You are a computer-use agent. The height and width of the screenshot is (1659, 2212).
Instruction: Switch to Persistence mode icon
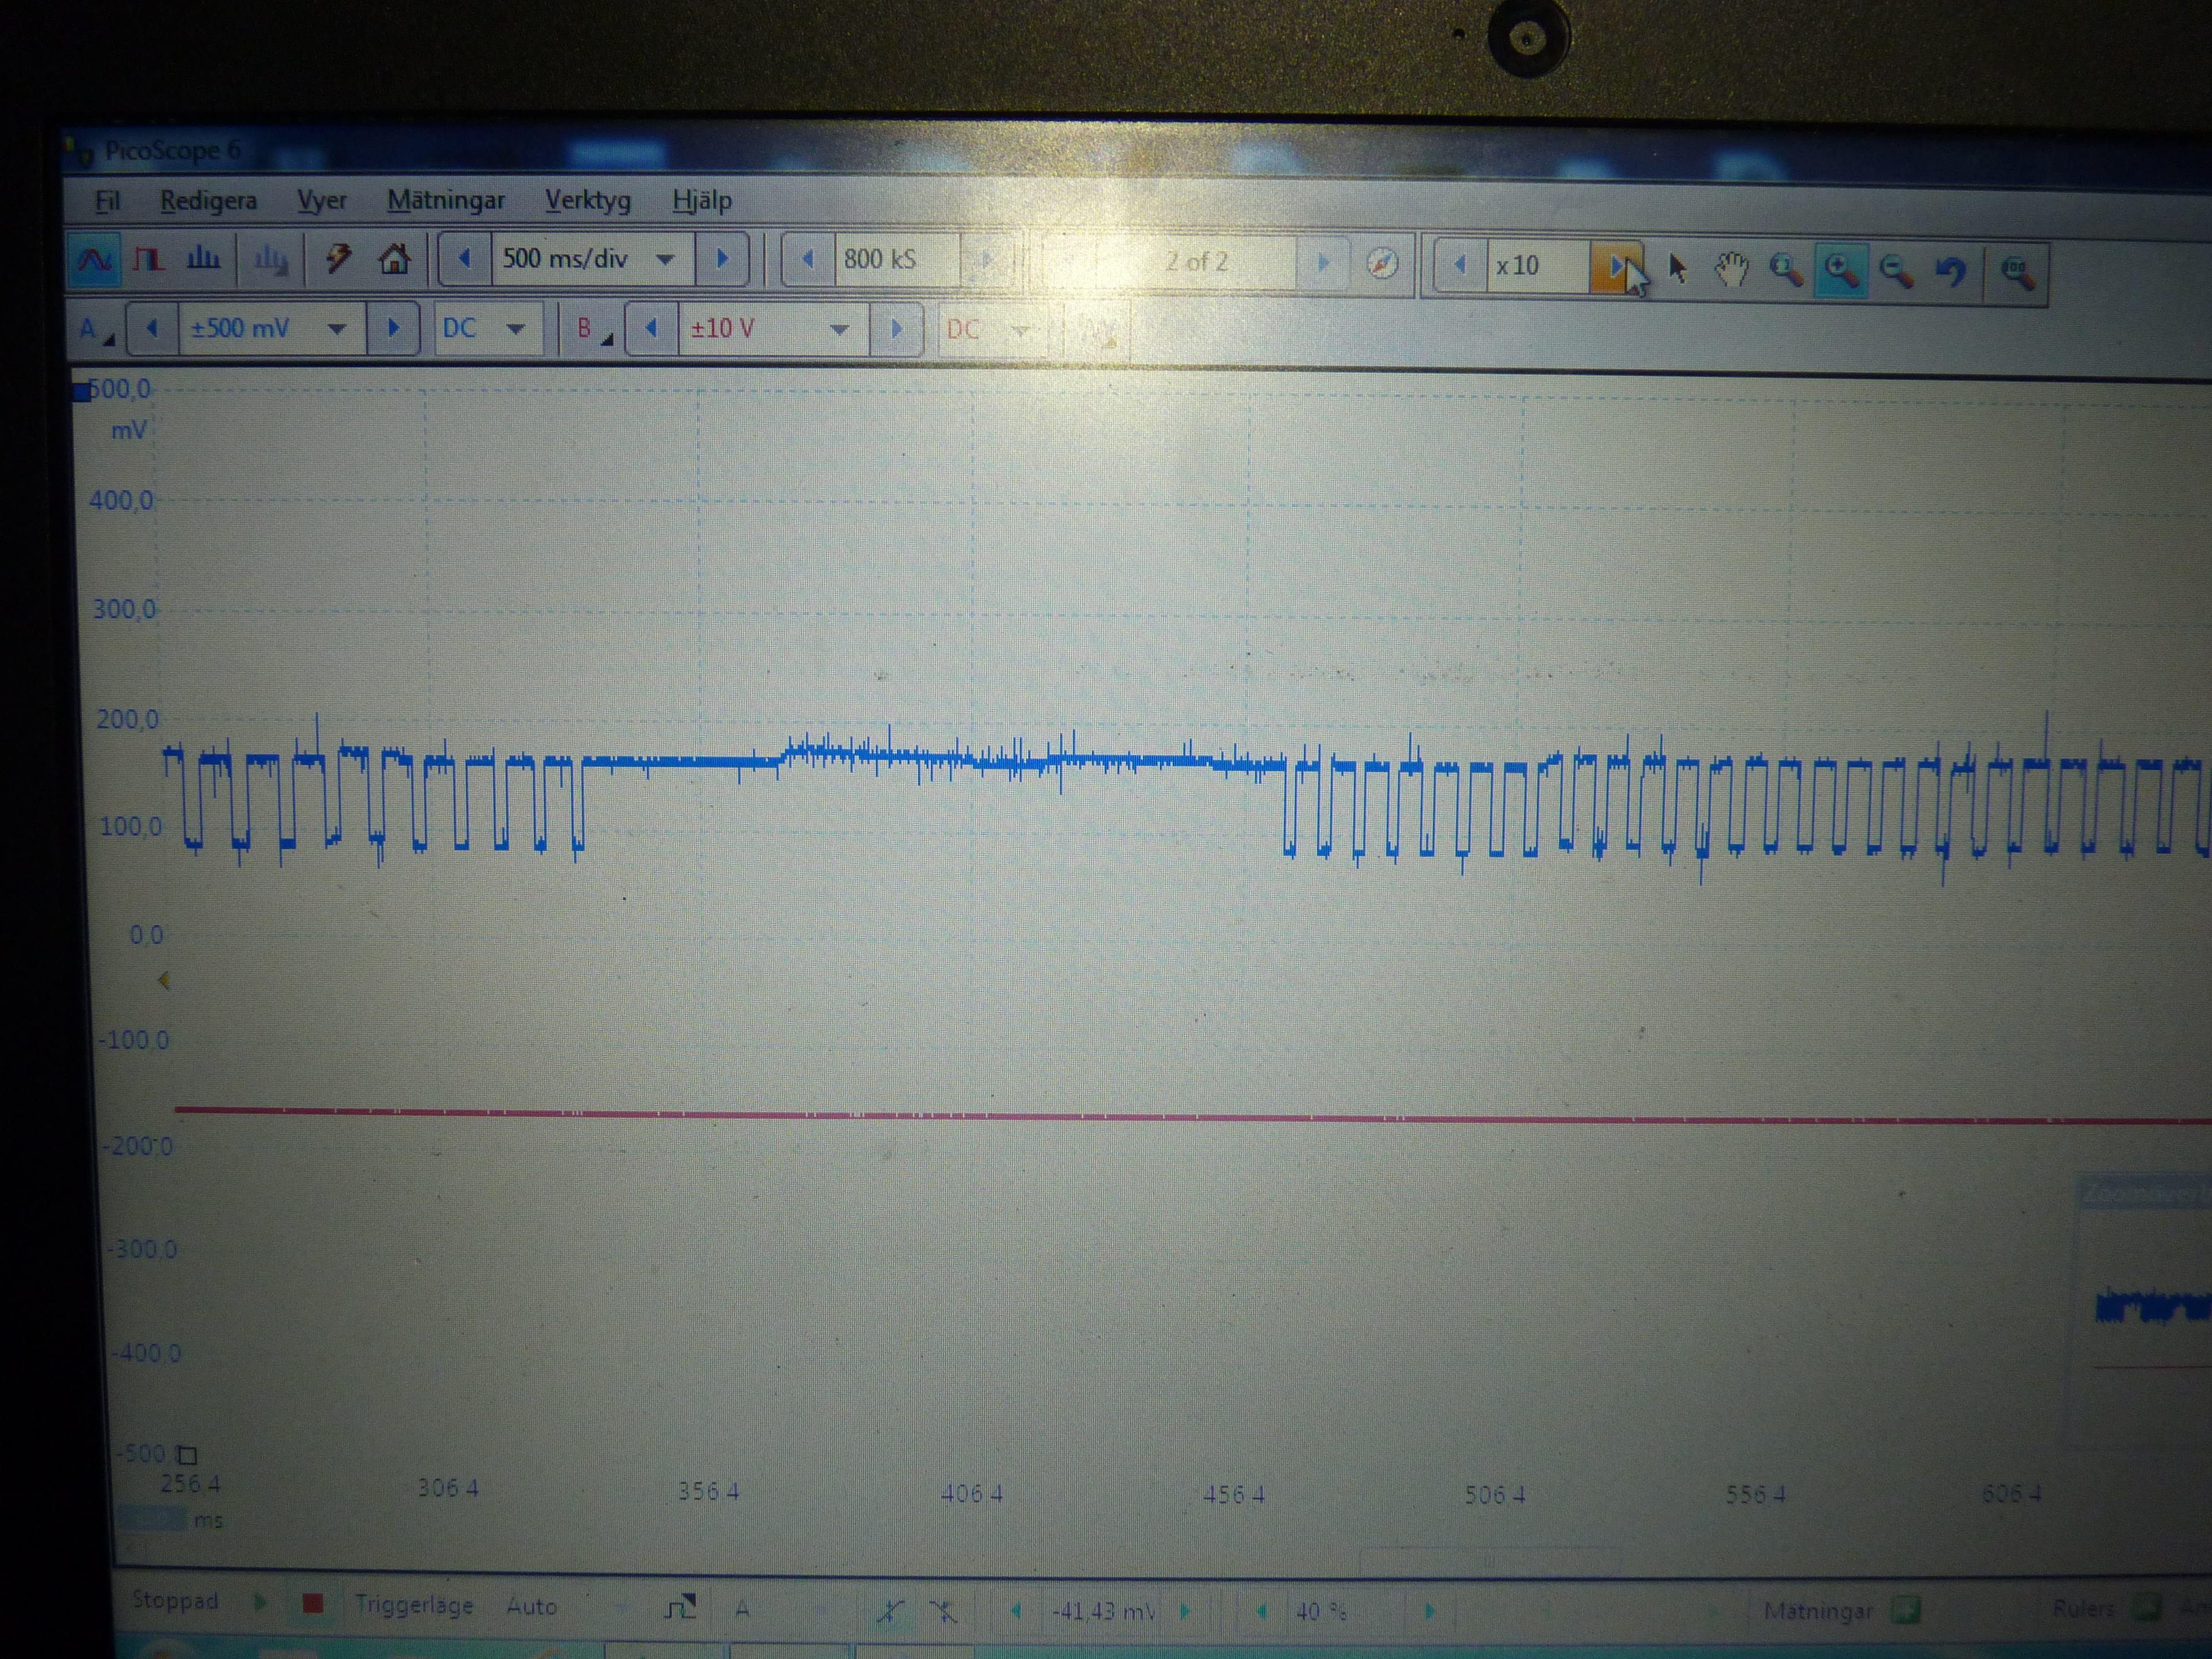148,260
